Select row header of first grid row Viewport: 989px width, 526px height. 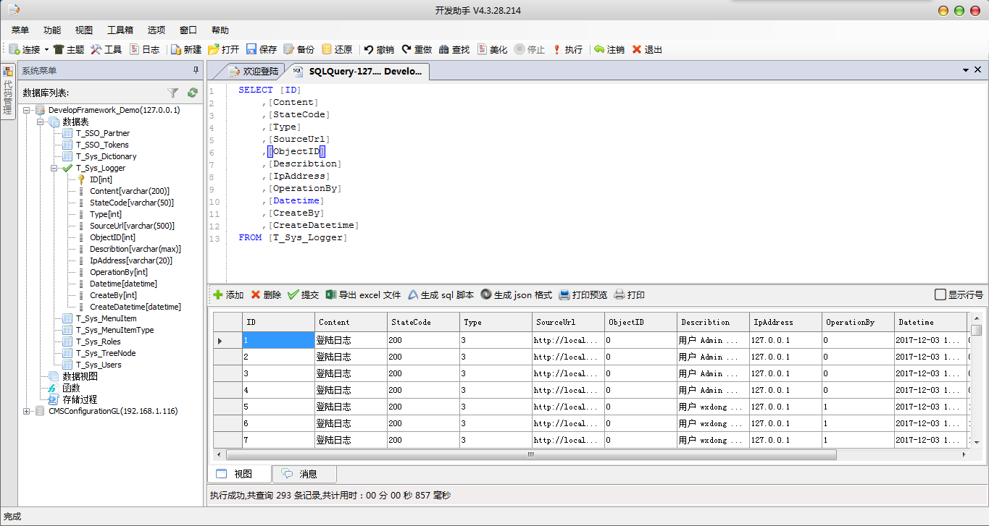point(228,340)
